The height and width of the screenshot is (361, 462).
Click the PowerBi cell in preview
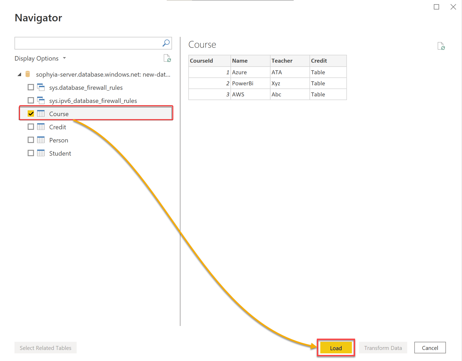click(x=250, y=83)
